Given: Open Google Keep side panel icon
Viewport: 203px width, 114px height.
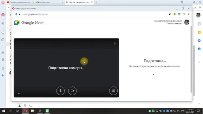Looking at the screenshot, I should click(199, 32).
